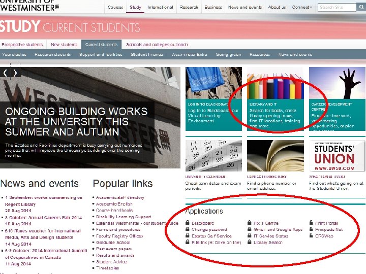
Task: Open iTunes voucher news link
Action: click(43, 234)
